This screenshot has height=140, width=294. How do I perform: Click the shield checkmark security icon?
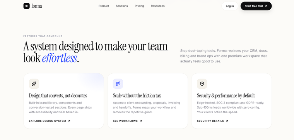point(202,84)
